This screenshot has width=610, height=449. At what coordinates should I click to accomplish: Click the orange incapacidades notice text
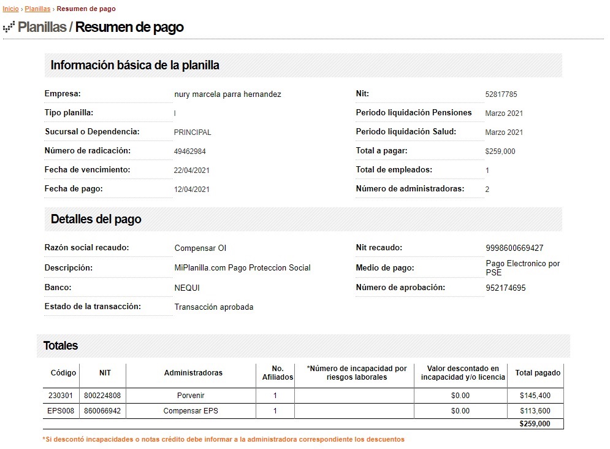coord(223,439)
